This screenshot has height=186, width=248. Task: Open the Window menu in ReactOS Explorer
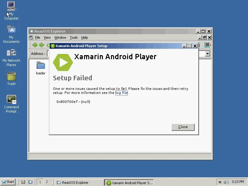coord(60,38)
